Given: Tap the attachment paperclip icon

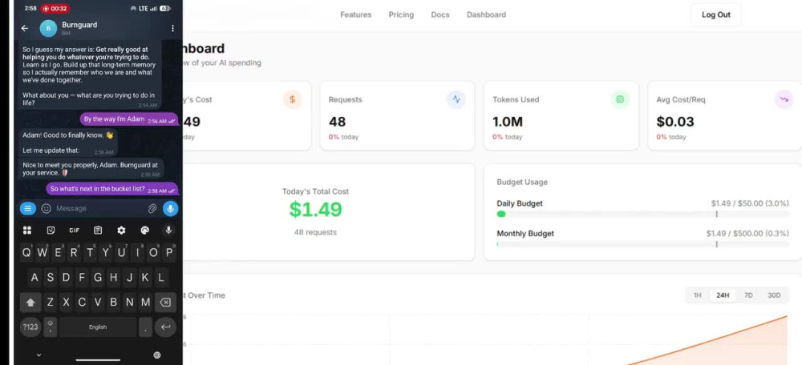Looking at the screenshot, I should pyautogui.click(x=152, y=208).
